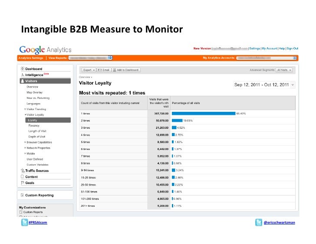
Task: Collapse the Visitor Loyalty submenu
Action: click(25, 115)
